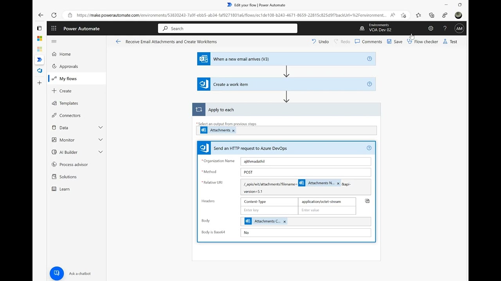This screenshot has width=501, height=281.
Task: Collapse the Send an HTTP request header
Action: coord(286,148)
